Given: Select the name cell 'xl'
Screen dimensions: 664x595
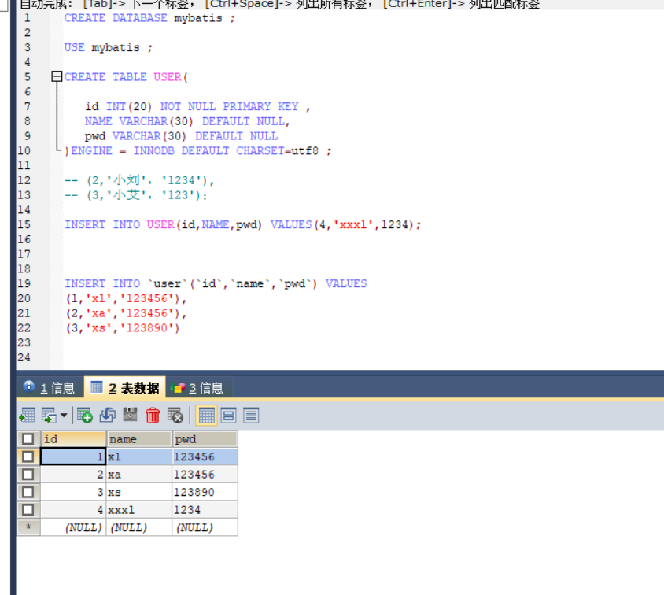Looking at the screenshot, I should (x=139, y=456).
